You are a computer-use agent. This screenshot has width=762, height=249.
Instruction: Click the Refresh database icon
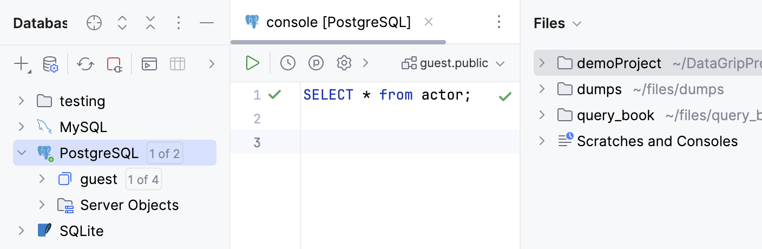85,64
